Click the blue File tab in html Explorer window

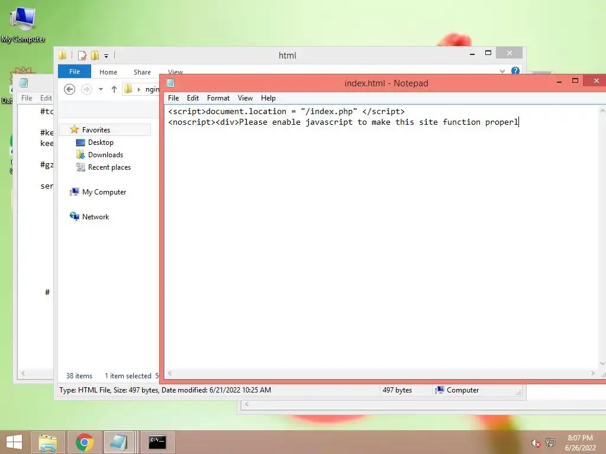pyautogui.click(x=74, y=72)
